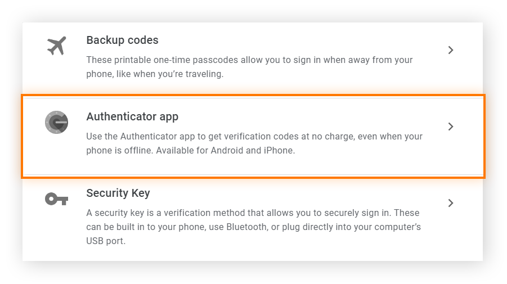
Task: Click the "can be built in to your phone" line
Action: (253, 227)
